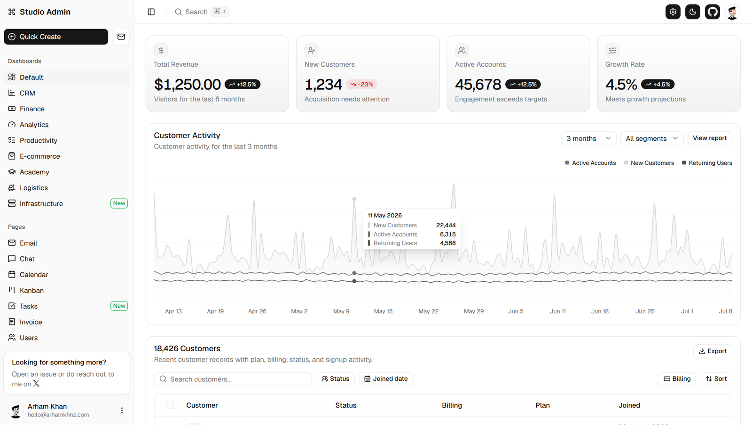The width and height of the screenshot is (752, 425).
Task: Click the Active Accounts users icon
Action: 462,50
